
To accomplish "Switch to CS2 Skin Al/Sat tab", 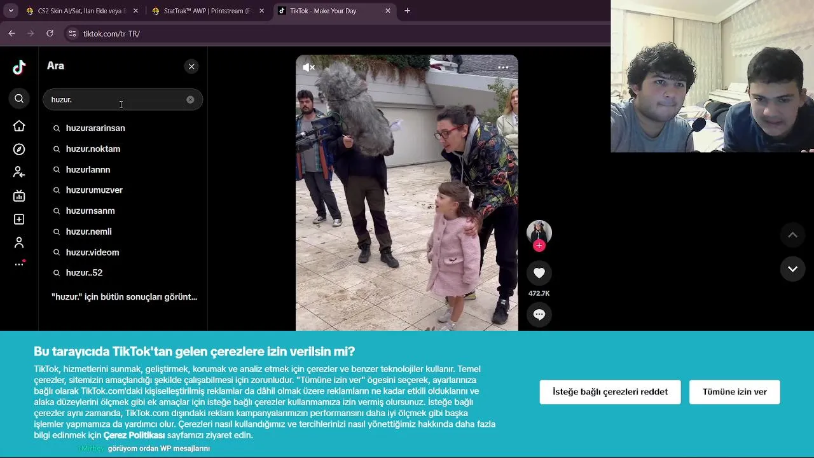I will point(81,11).
